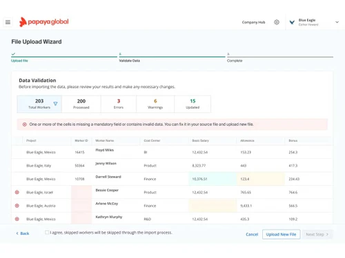Viewport: 345px width, 258px height.
Task: Open the settings gear icon
Action: pyautogui.click(x=277, y=22)
